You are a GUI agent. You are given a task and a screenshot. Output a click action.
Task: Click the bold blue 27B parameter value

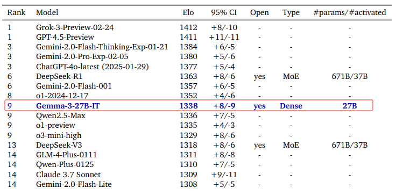(350, 106)
